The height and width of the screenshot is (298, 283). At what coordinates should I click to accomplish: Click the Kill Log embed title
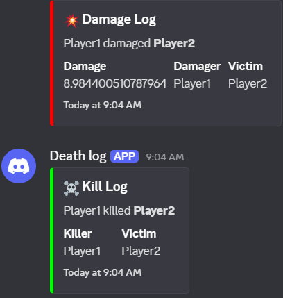click(105, 187)
